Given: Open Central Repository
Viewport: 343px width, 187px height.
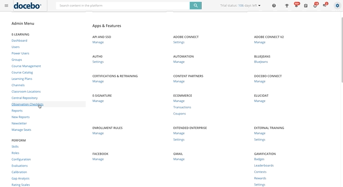Looking at the screenshot, I should coord(24,98).
